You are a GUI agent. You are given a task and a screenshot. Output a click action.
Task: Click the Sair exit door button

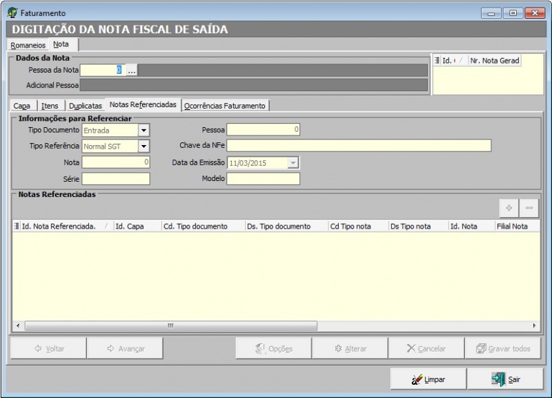[x=505, y=379]
